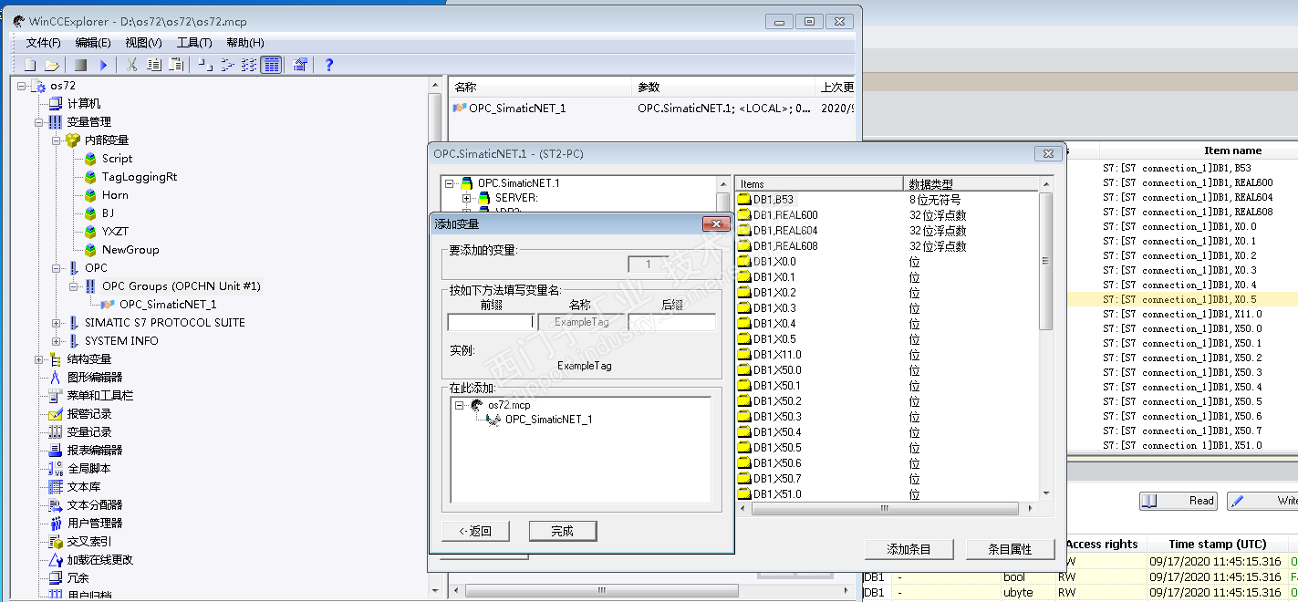
Task: Click the Cut scissors toolbar icon
Action: [131, 65]
